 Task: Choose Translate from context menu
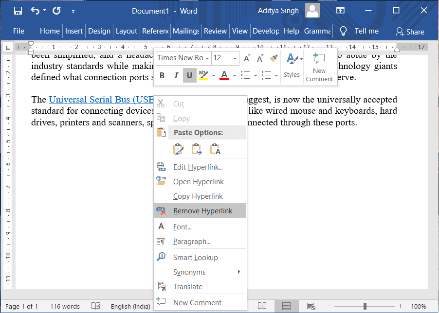[200, 286]
